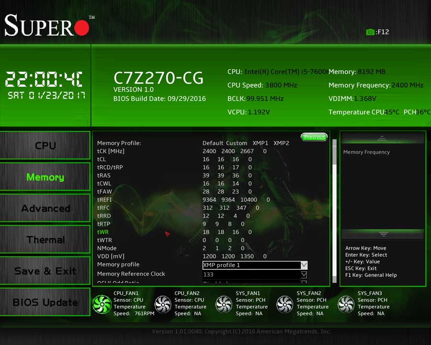Screen dimensions: 431x345
Task: Click the Memory Frequency 2400 MHz readout
Action: pos(376,85)
